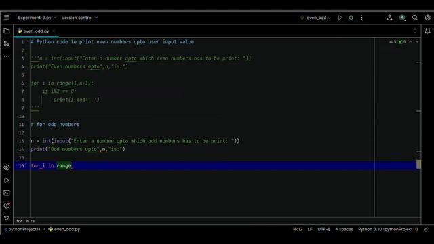The height and width of the screenshot is (244, 434).
Task: Open editor tab options menu
Action: (414, 31)
